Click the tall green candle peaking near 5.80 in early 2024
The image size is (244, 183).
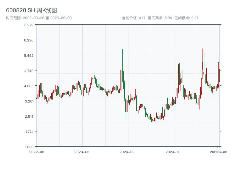click(x=122, y=66)
